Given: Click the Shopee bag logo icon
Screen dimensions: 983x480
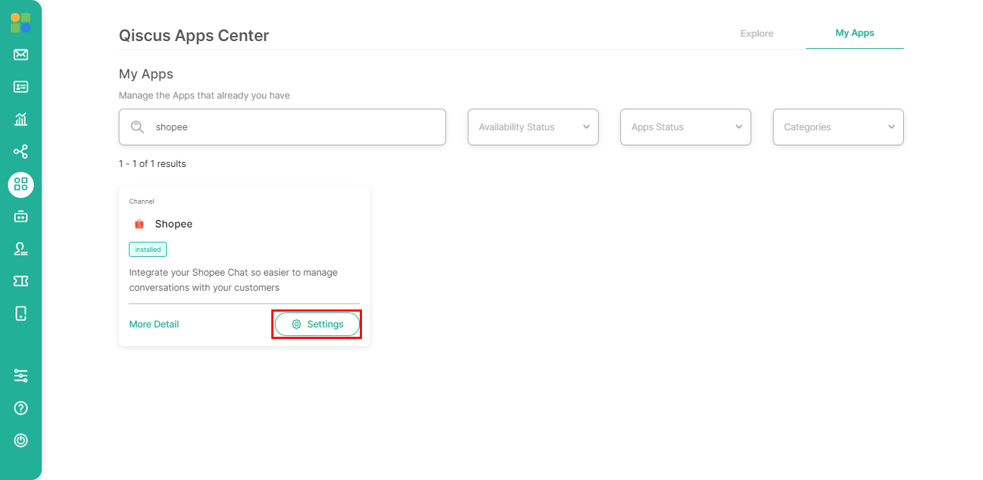Looking at the screenshot, I should click(x=139, y=224).
